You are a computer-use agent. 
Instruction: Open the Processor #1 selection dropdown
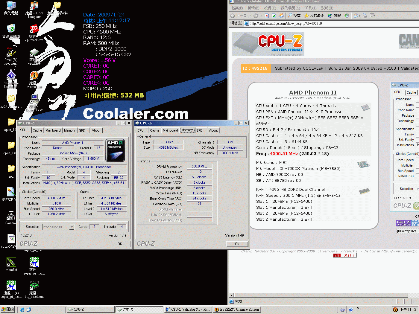58,227
